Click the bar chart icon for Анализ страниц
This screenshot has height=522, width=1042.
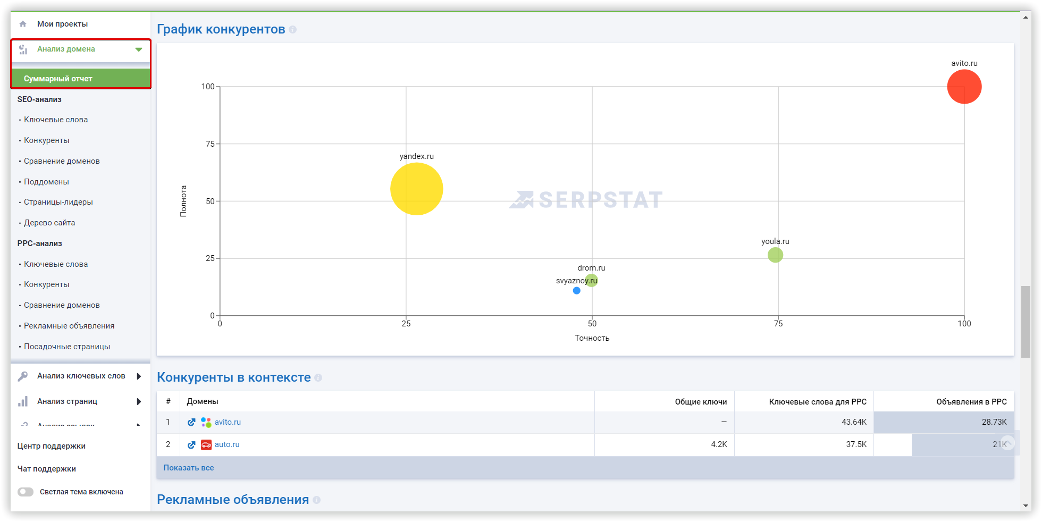tap(23, 401)
